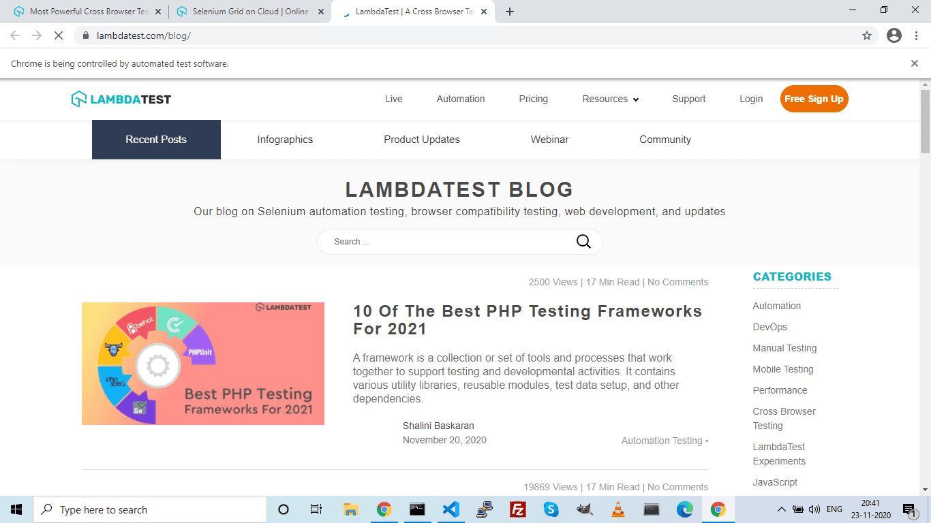Click the browser forward arrow
Viewport: 931px width, 523px height.
click(x=37, y=35)
